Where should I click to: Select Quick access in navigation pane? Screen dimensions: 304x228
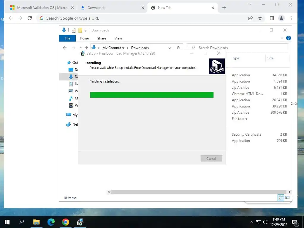click(x=72, y=63)
